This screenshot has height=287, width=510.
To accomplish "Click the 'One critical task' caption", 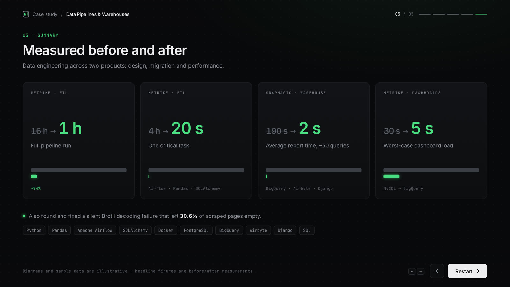I will pyautogui.click(x=169, y=145).
